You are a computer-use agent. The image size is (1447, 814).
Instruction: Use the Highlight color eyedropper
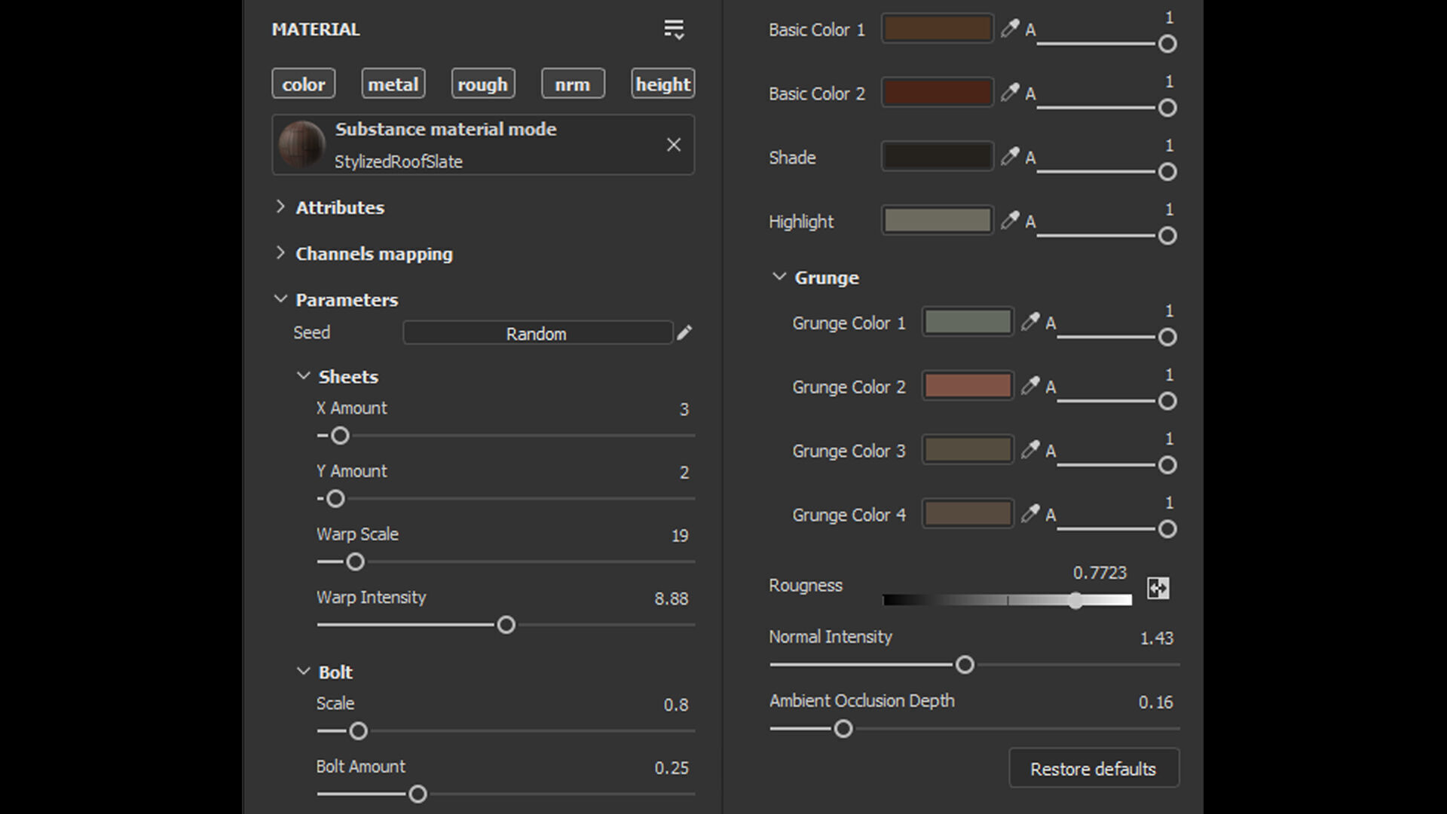[x=1009, y=221]
